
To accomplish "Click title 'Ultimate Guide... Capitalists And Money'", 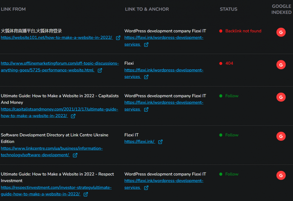I will (x=60, y=99).
